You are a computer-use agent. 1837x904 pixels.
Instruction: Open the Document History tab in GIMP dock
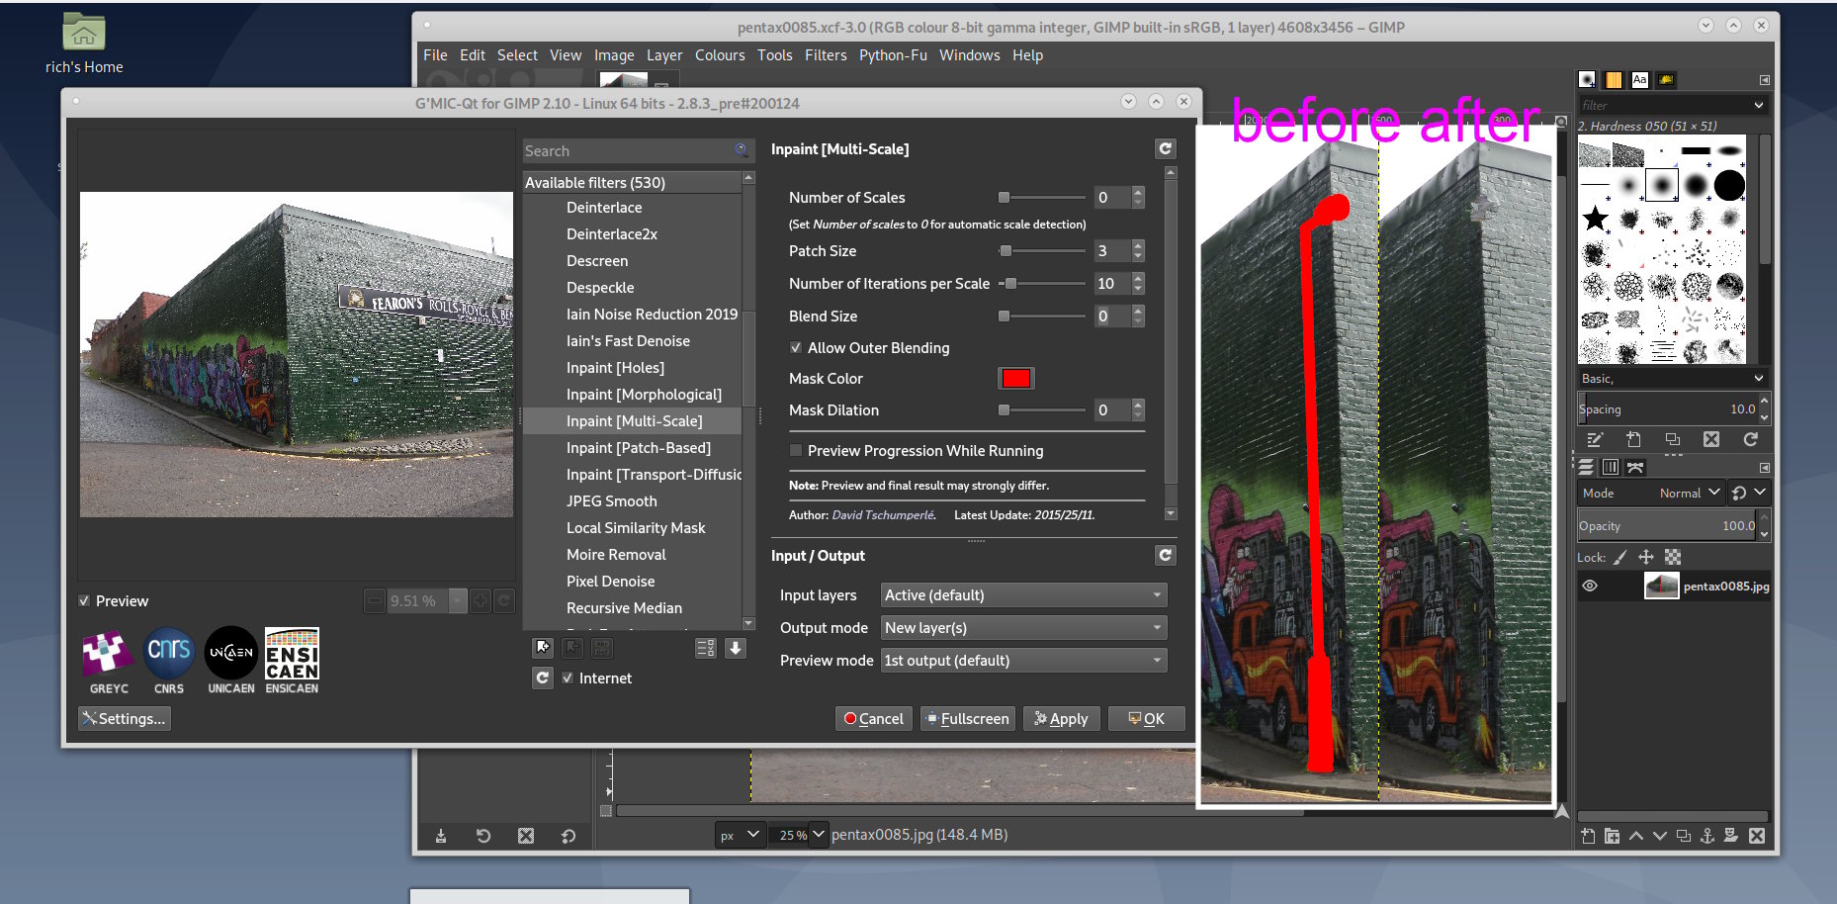point(1666,80)
